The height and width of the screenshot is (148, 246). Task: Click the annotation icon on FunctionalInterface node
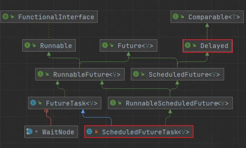(x=5, y=17)
